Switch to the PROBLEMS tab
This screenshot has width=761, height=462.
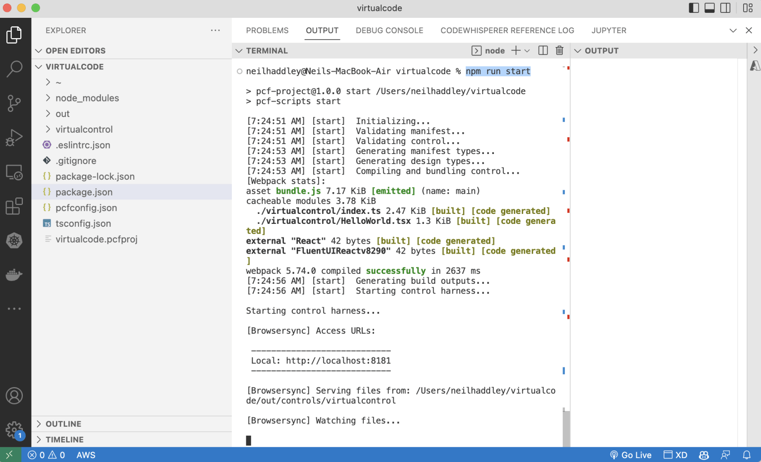267,30
